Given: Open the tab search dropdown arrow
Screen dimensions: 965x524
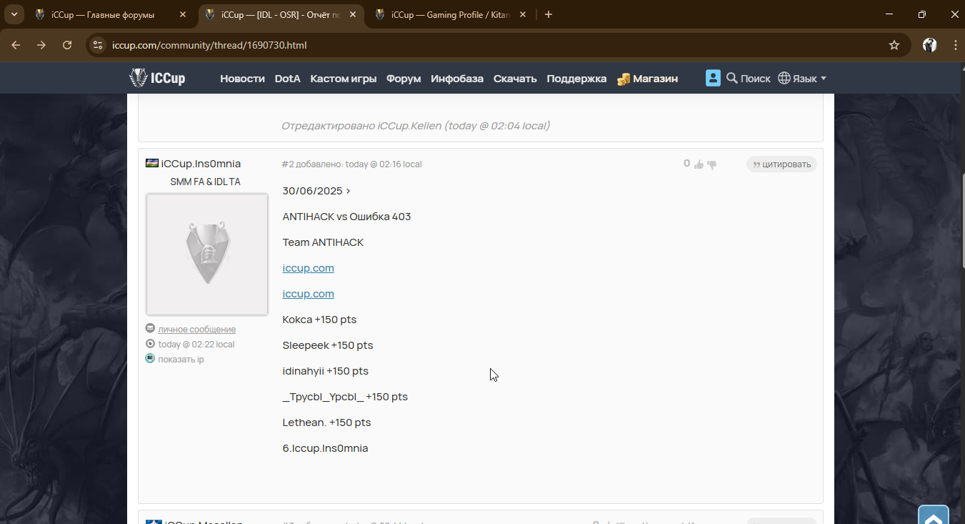Looking at the screenshot, I should pyautogui.click(x=14, y=14).
